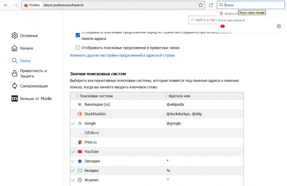Click the Вкладки tab icon in the table
The width and height of the screenshot is (287, 186).
coord(80,170)
